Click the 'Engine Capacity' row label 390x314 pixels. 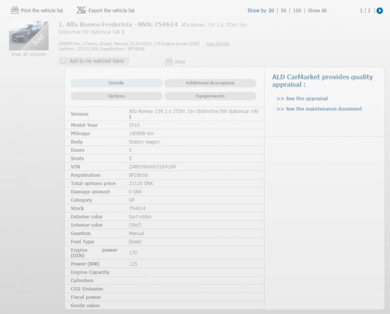[90, 272]
